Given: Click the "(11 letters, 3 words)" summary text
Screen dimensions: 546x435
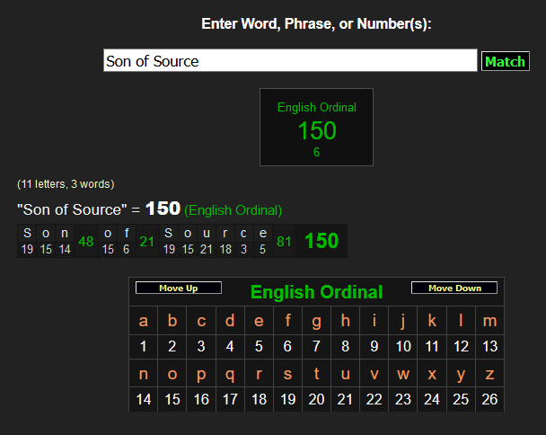Looking at the screenshot, I should [66, 184].
